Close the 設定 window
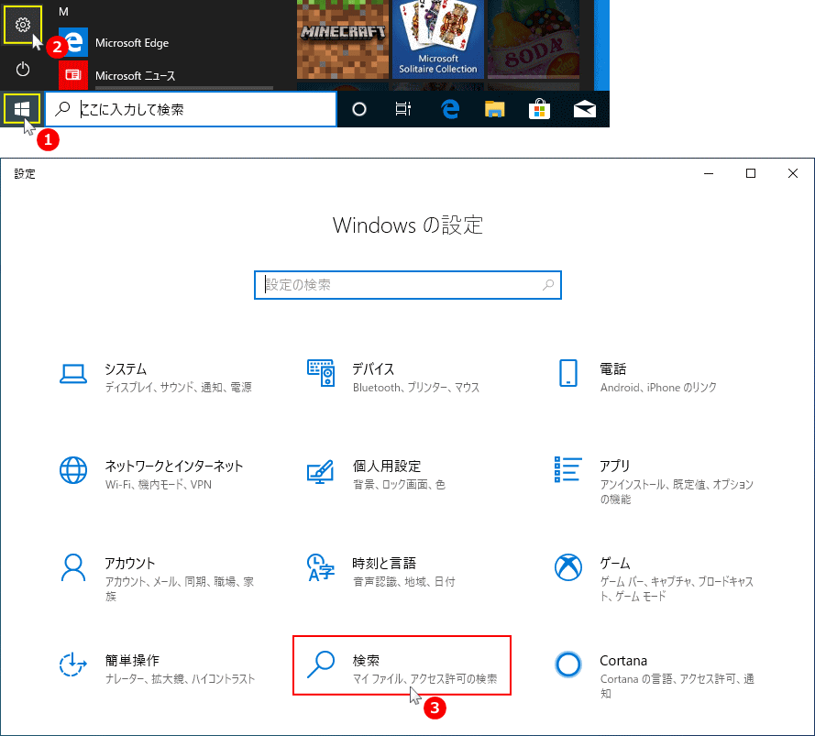The width and height of the screenshot is (815, 736). 793,173
